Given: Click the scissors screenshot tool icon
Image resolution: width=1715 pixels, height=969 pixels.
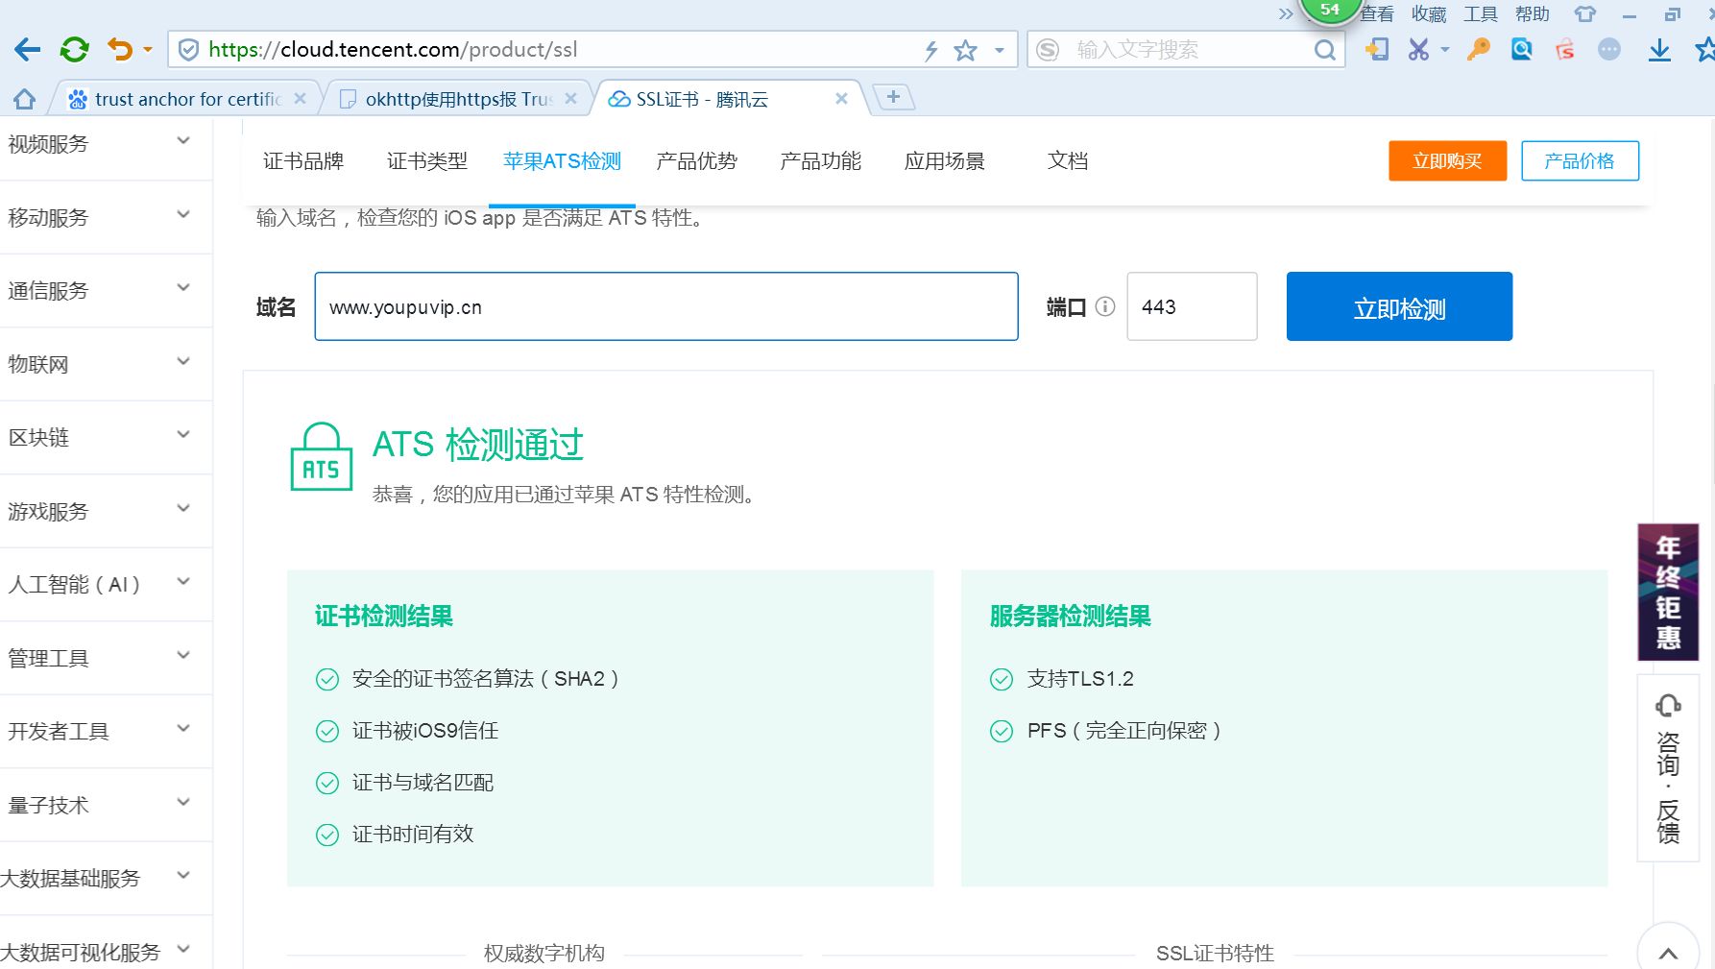Looking at the screenshot, I should [1418, 50].
